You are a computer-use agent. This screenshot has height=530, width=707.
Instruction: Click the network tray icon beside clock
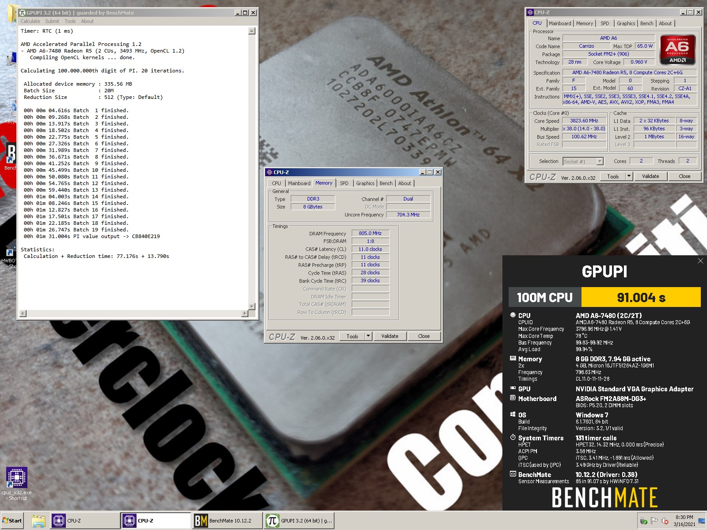pos(702,521)
